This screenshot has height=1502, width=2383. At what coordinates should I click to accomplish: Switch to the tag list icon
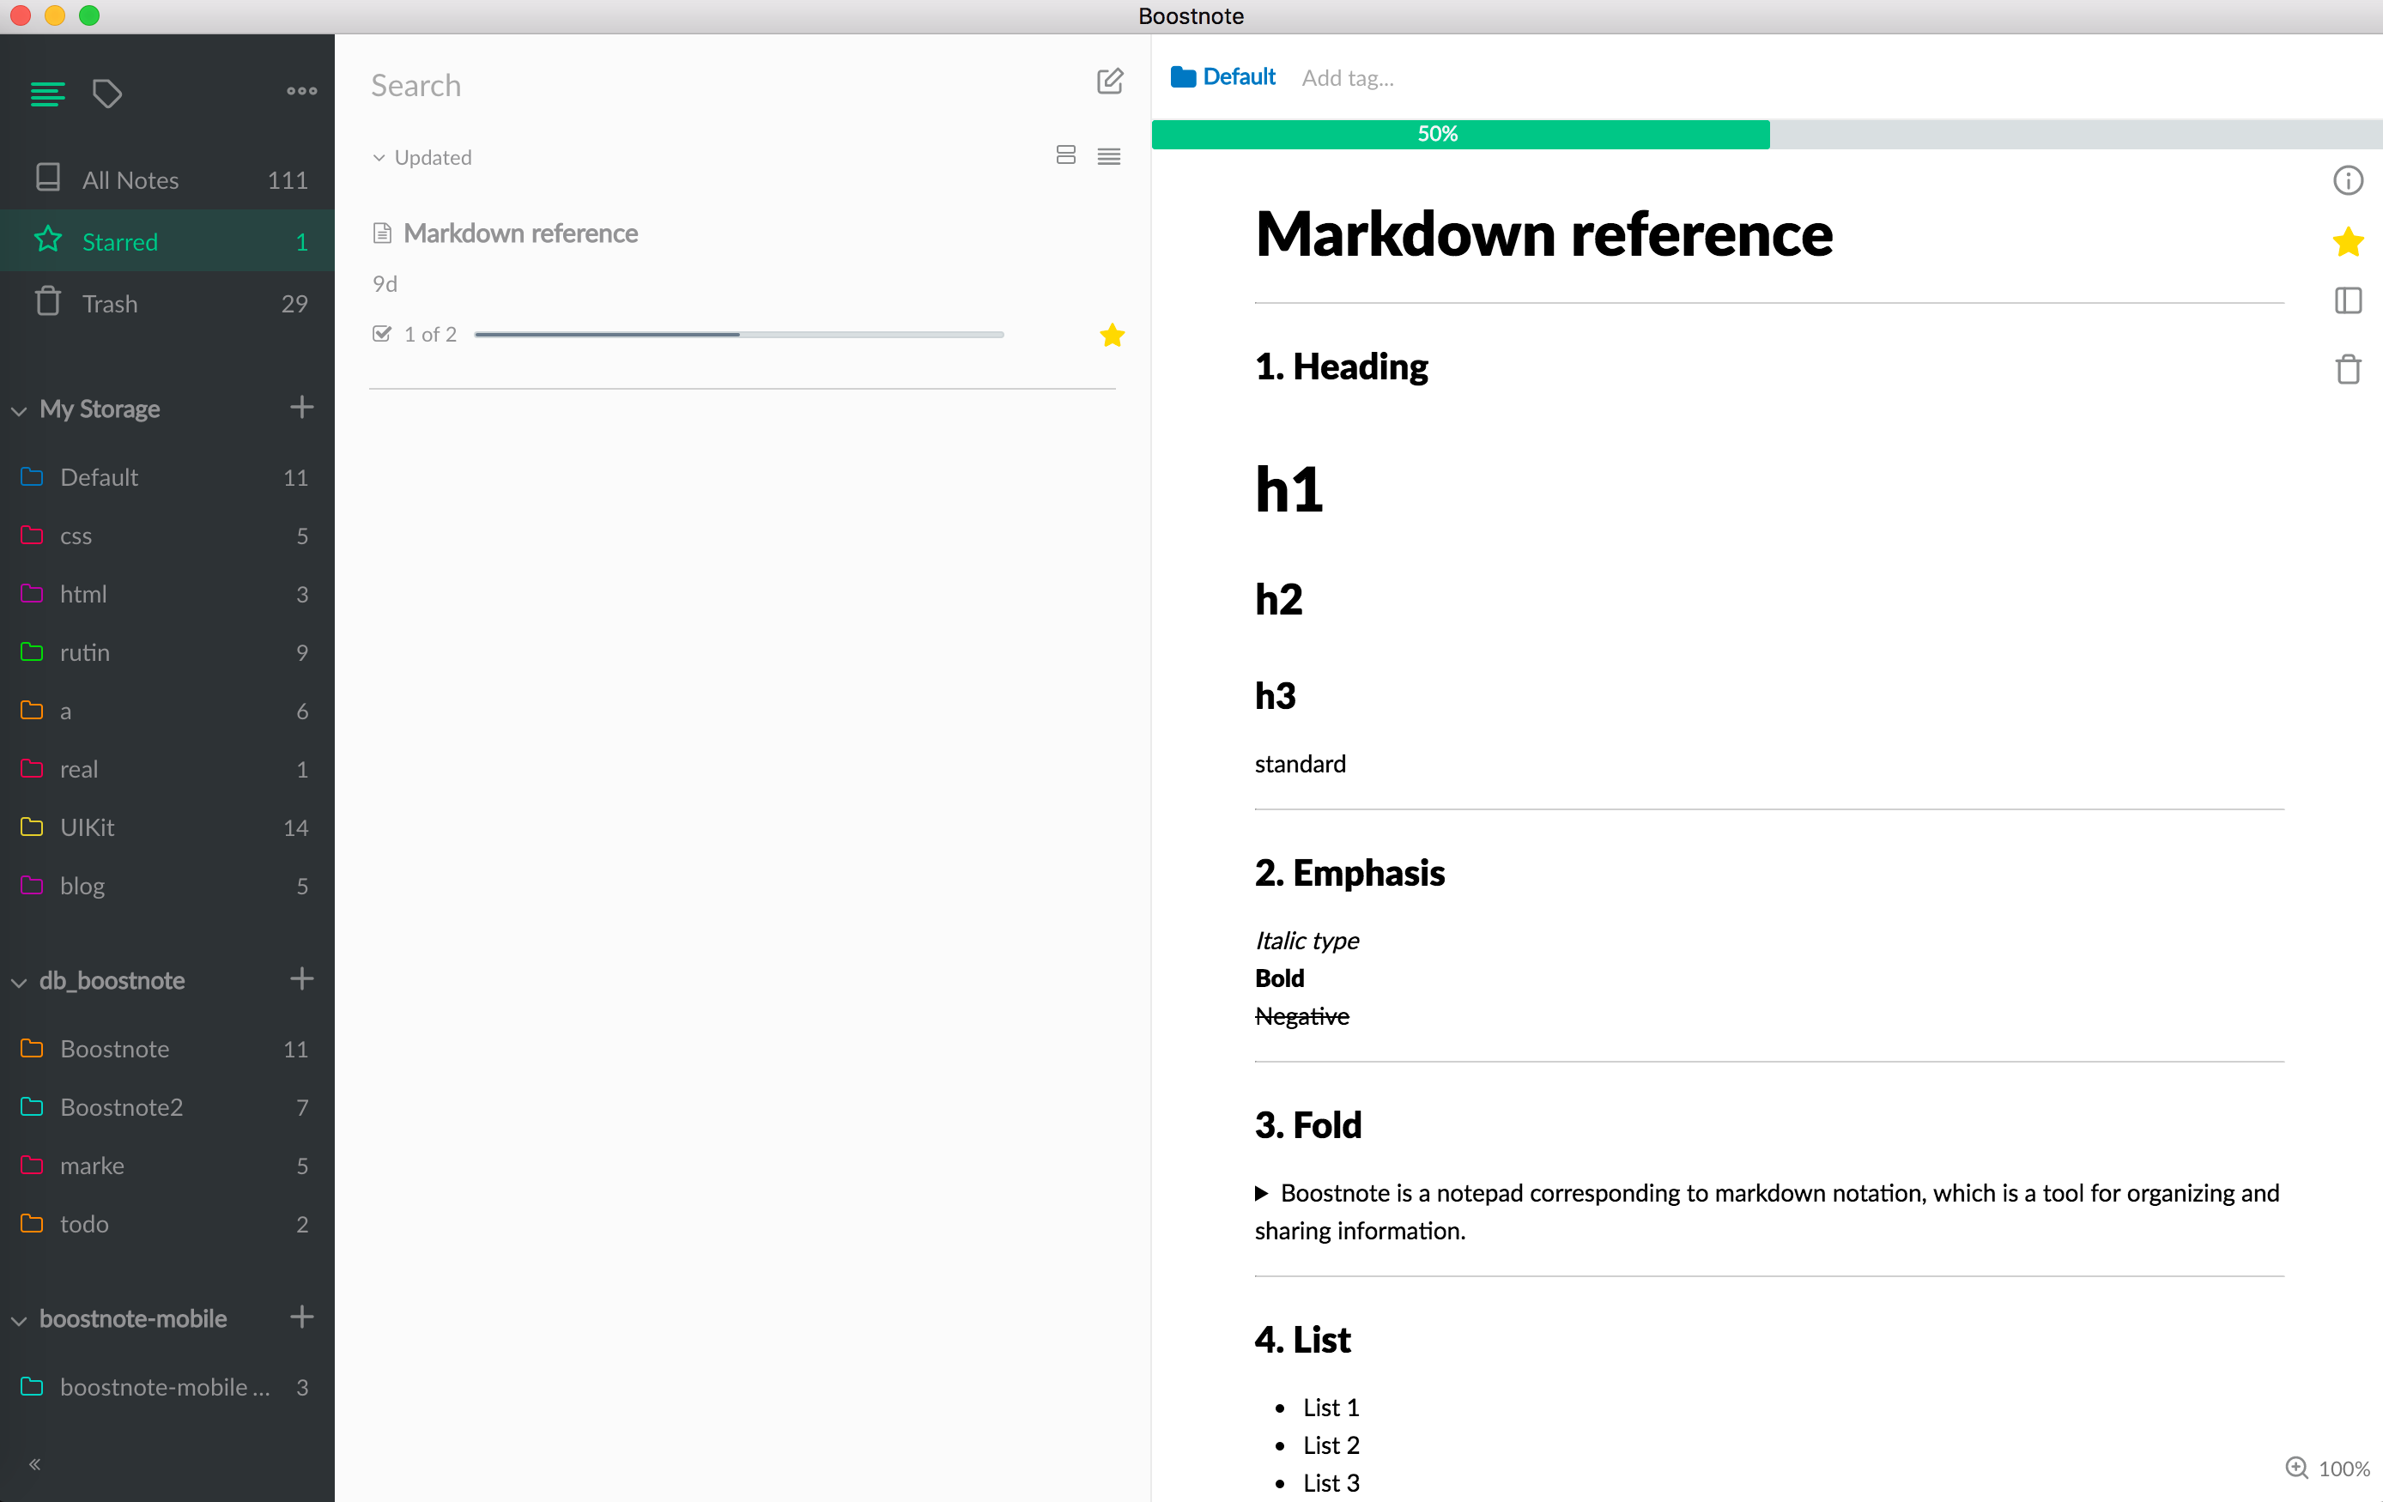point(107,94)
